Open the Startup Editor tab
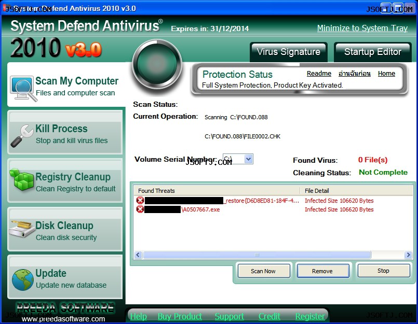This screenshot has width=418, height=324. click(x=373, y=52)
